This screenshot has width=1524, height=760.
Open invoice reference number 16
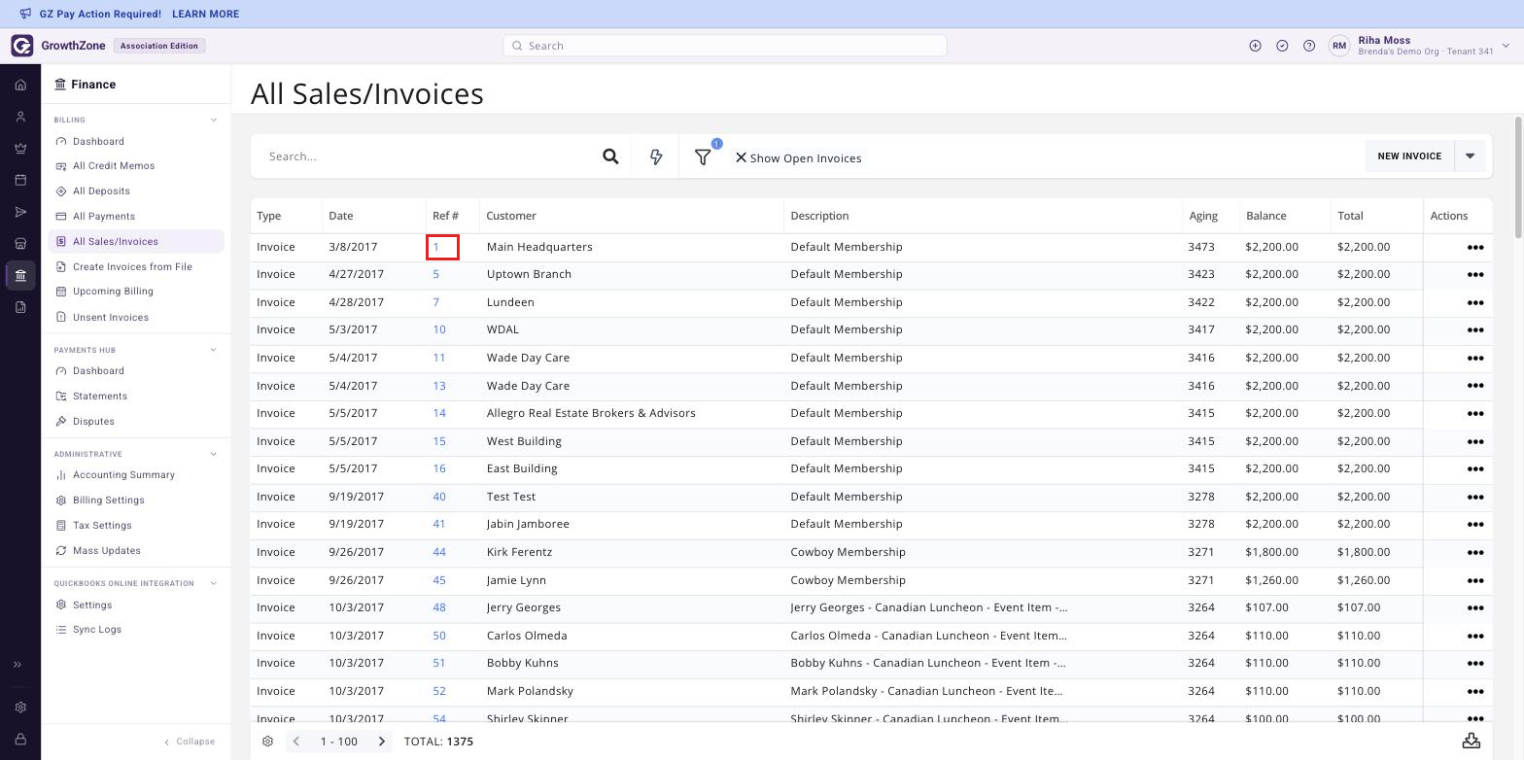pos(439,468)
